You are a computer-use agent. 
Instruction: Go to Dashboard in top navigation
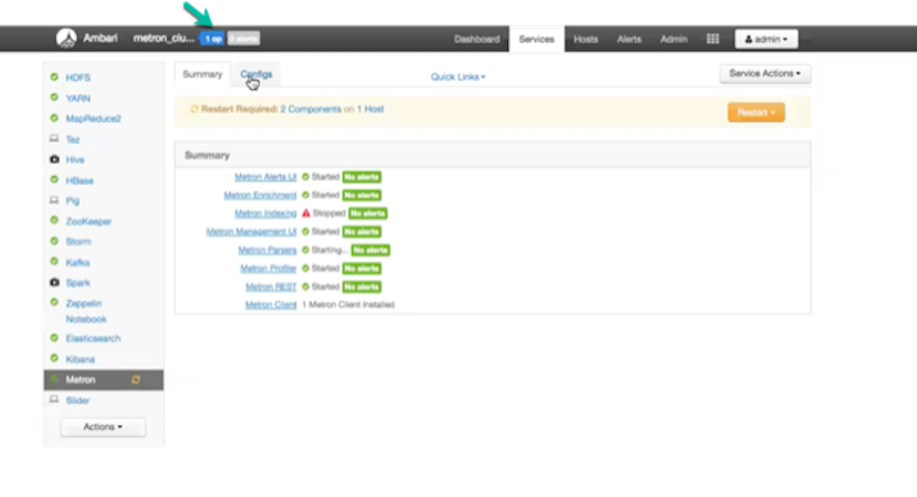477,39
